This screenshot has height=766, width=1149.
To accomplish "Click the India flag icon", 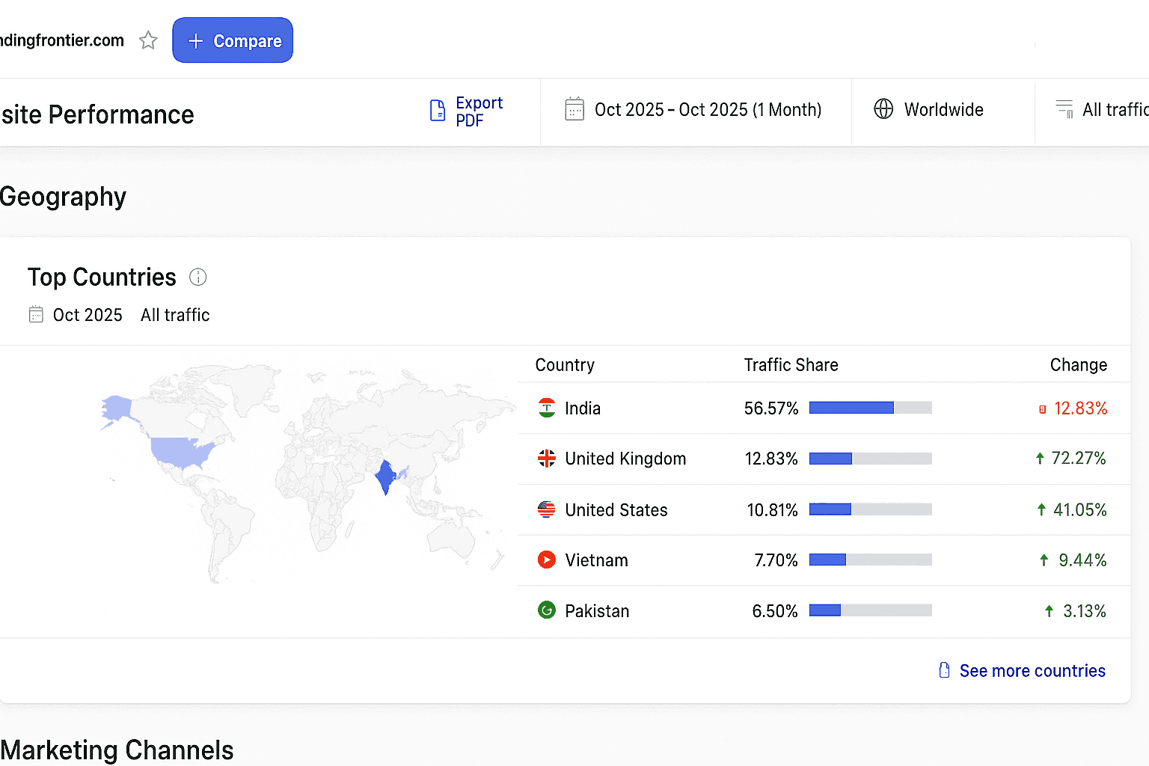I will (547, 408).
